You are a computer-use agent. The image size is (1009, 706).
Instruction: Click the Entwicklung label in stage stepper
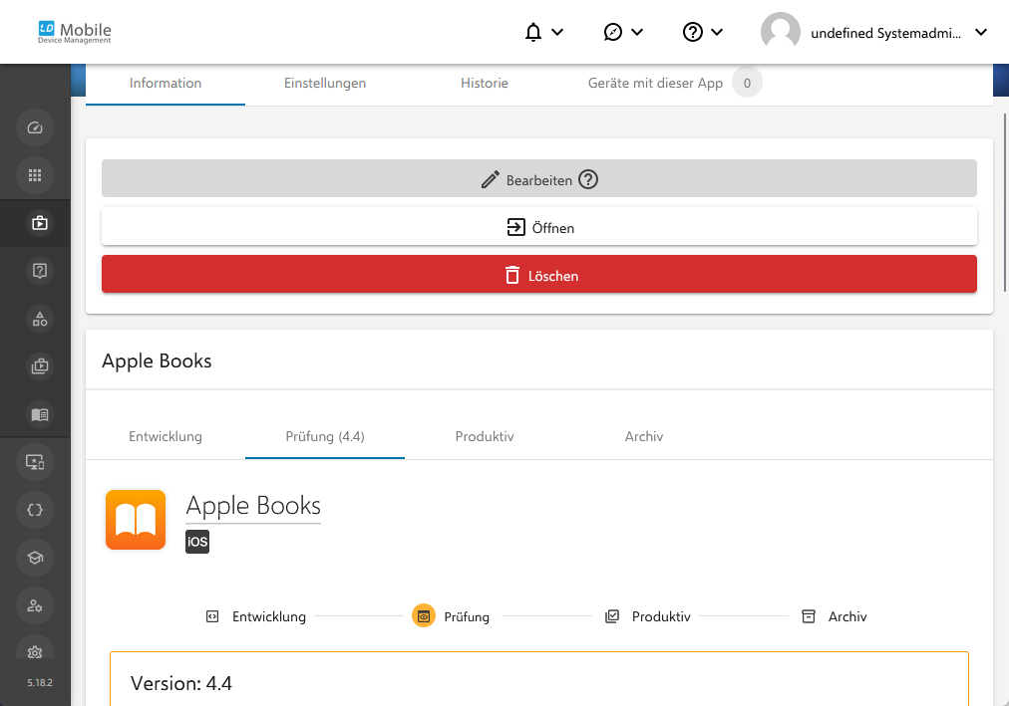tap(269, 616)
